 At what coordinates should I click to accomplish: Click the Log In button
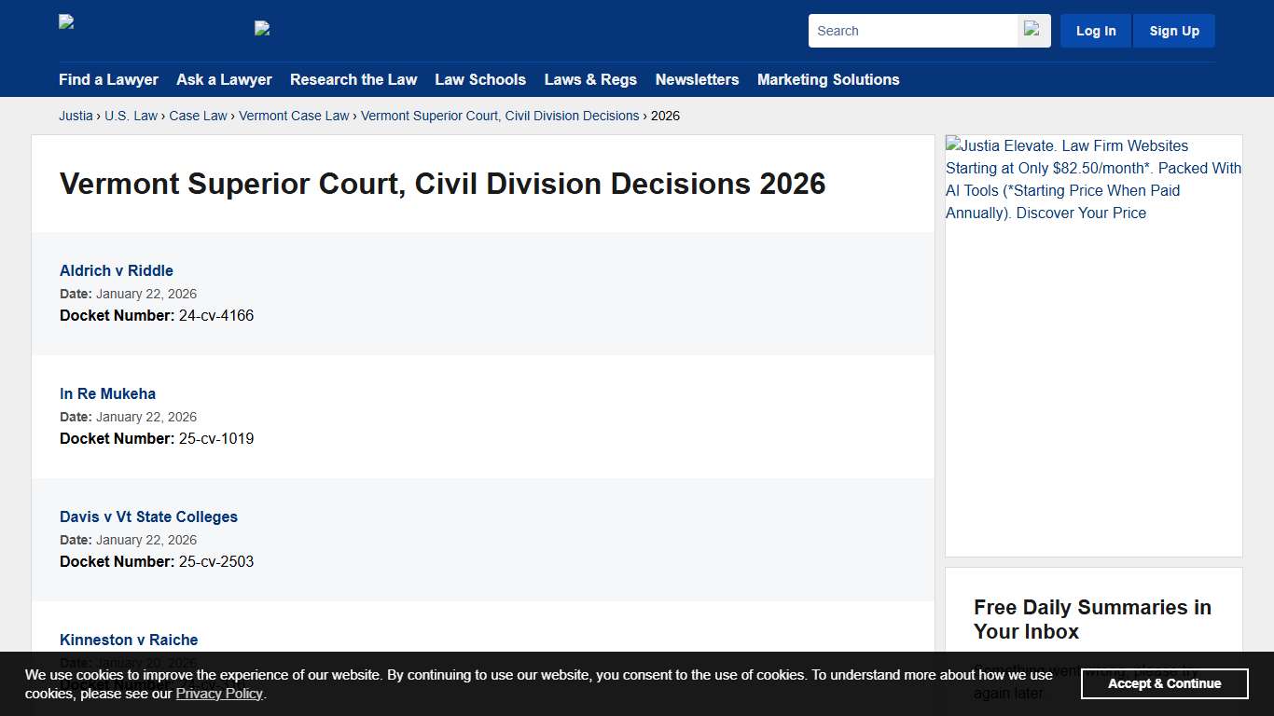click(1095, 30)
